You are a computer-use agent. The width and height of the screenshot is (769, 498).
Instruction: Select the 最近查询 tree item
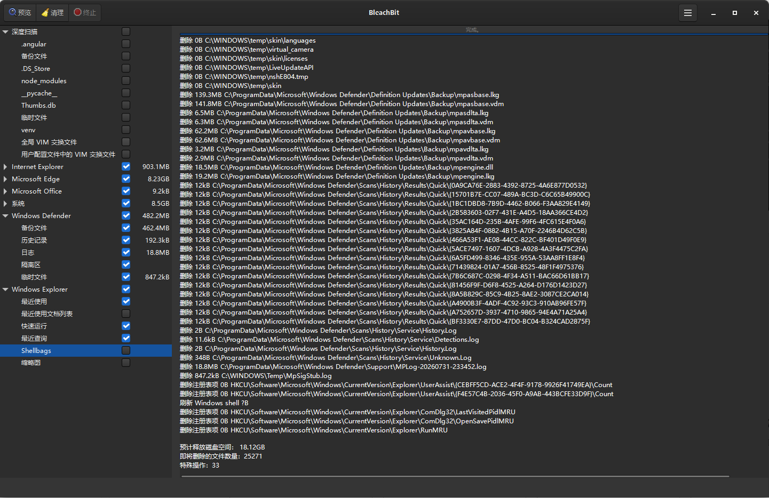[34, 339]
